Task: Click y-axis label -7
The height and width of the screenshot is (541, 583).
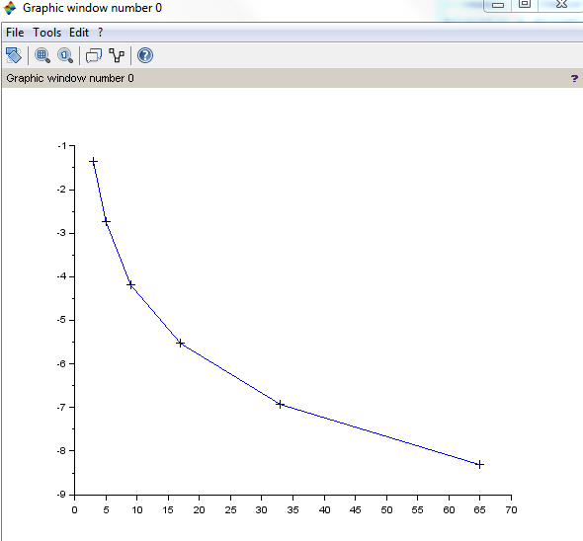Action: [x=61, y=408]
